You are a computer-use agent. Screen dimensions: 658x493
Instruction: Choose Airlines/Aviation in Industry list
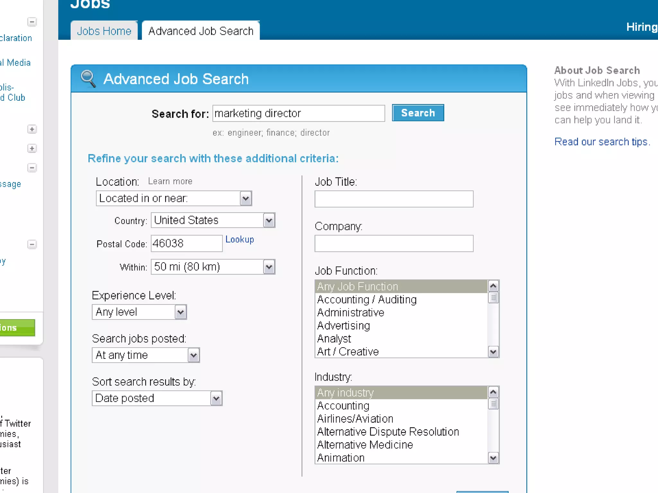pyautogui.click(x=355, y=419)
